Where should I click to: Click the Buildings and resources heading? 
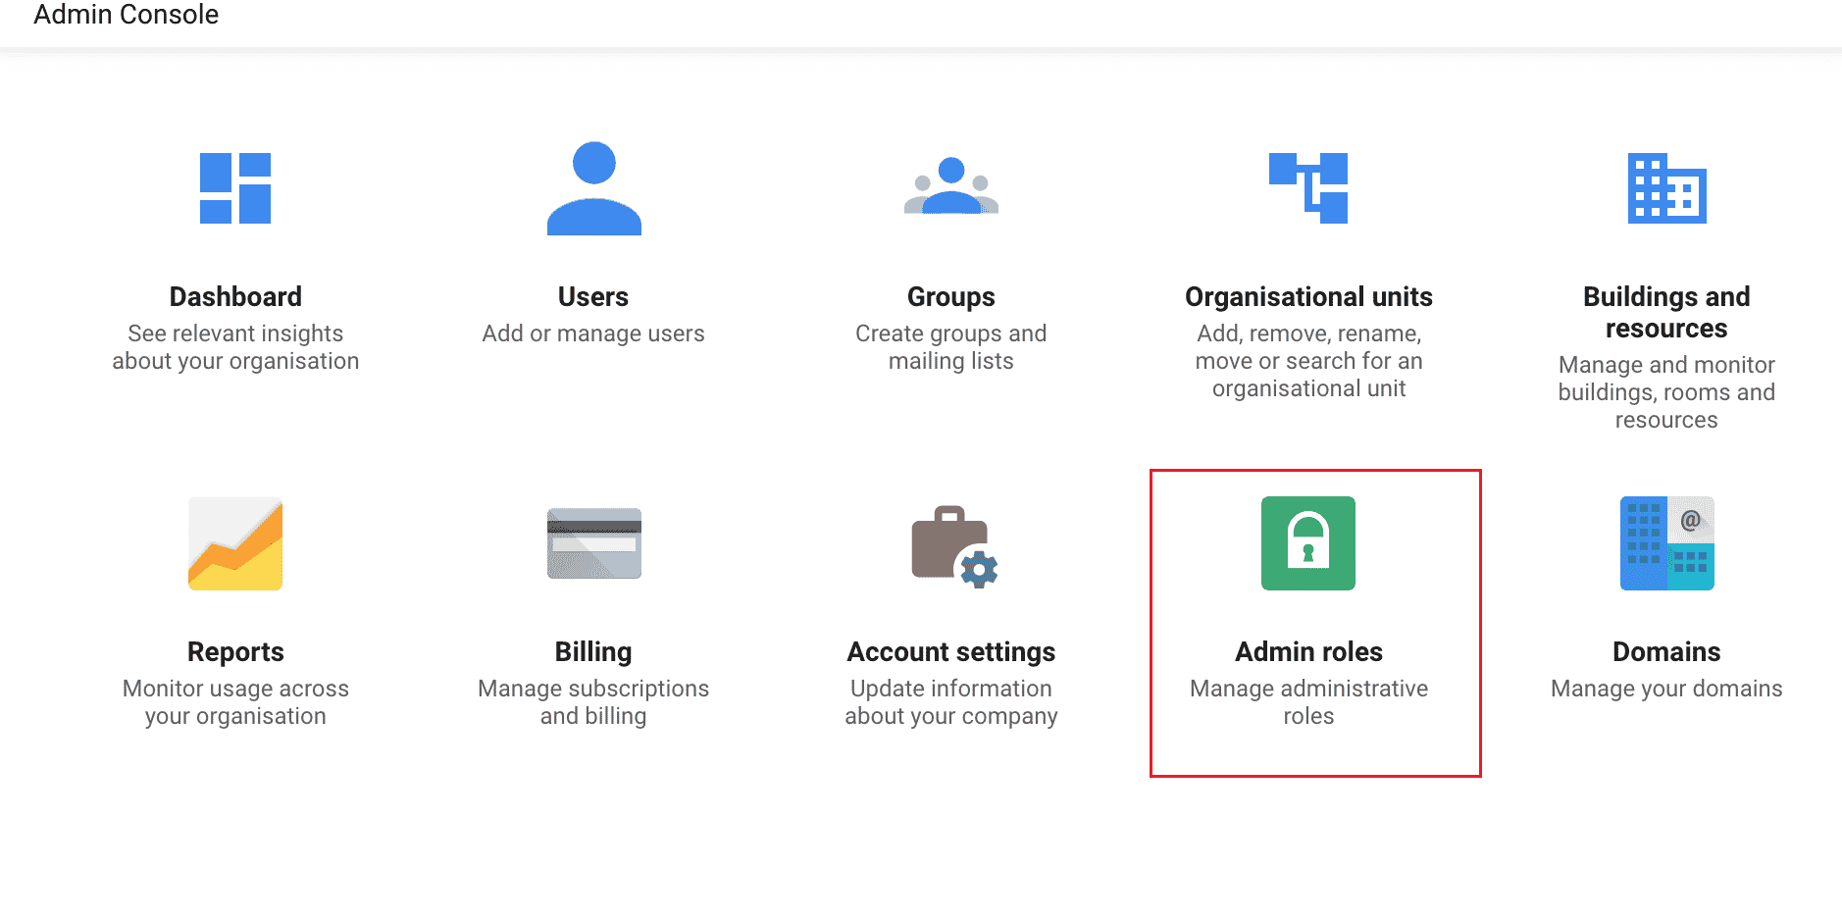coord(1666,312)
